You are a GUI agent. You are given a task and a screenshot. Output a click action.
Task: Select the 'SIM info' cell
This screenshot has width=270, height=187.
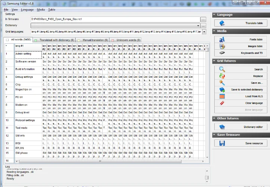pyautogui.click(x=28, y=137)
